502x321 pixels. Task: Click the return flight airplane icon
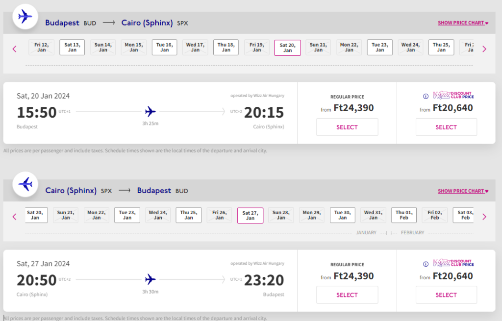point(25,184)
